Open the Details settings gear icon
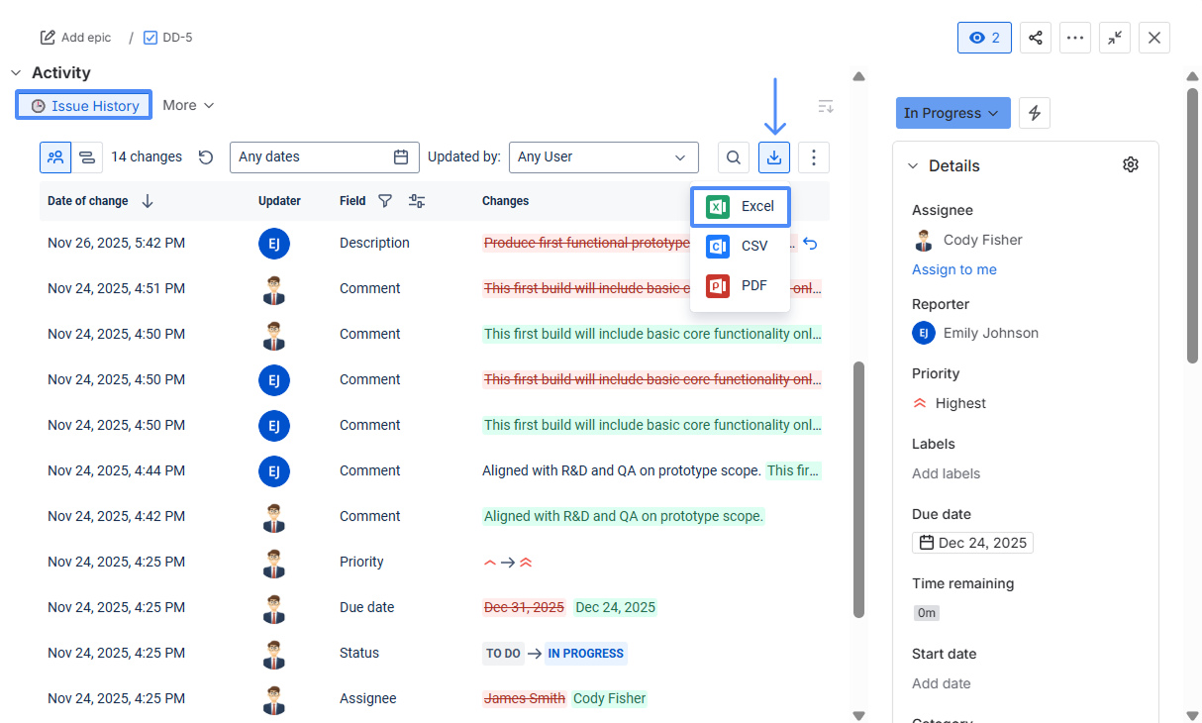This screenshot has width=1202, height=723. coord(1131,164)
